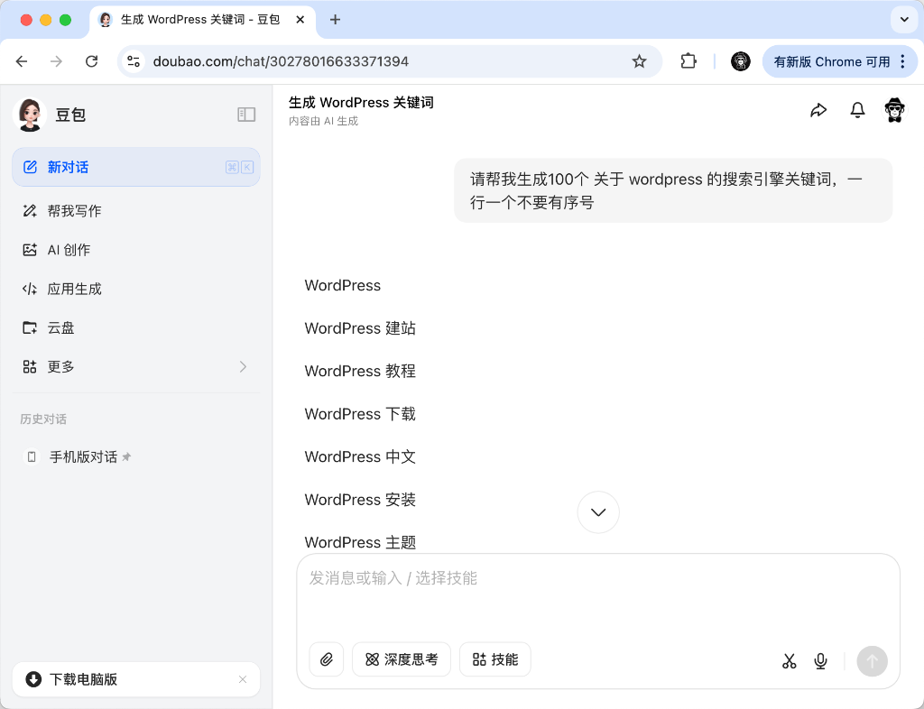Open notifications bell icon
Viewport: 924px width, 709px height.
857,110
